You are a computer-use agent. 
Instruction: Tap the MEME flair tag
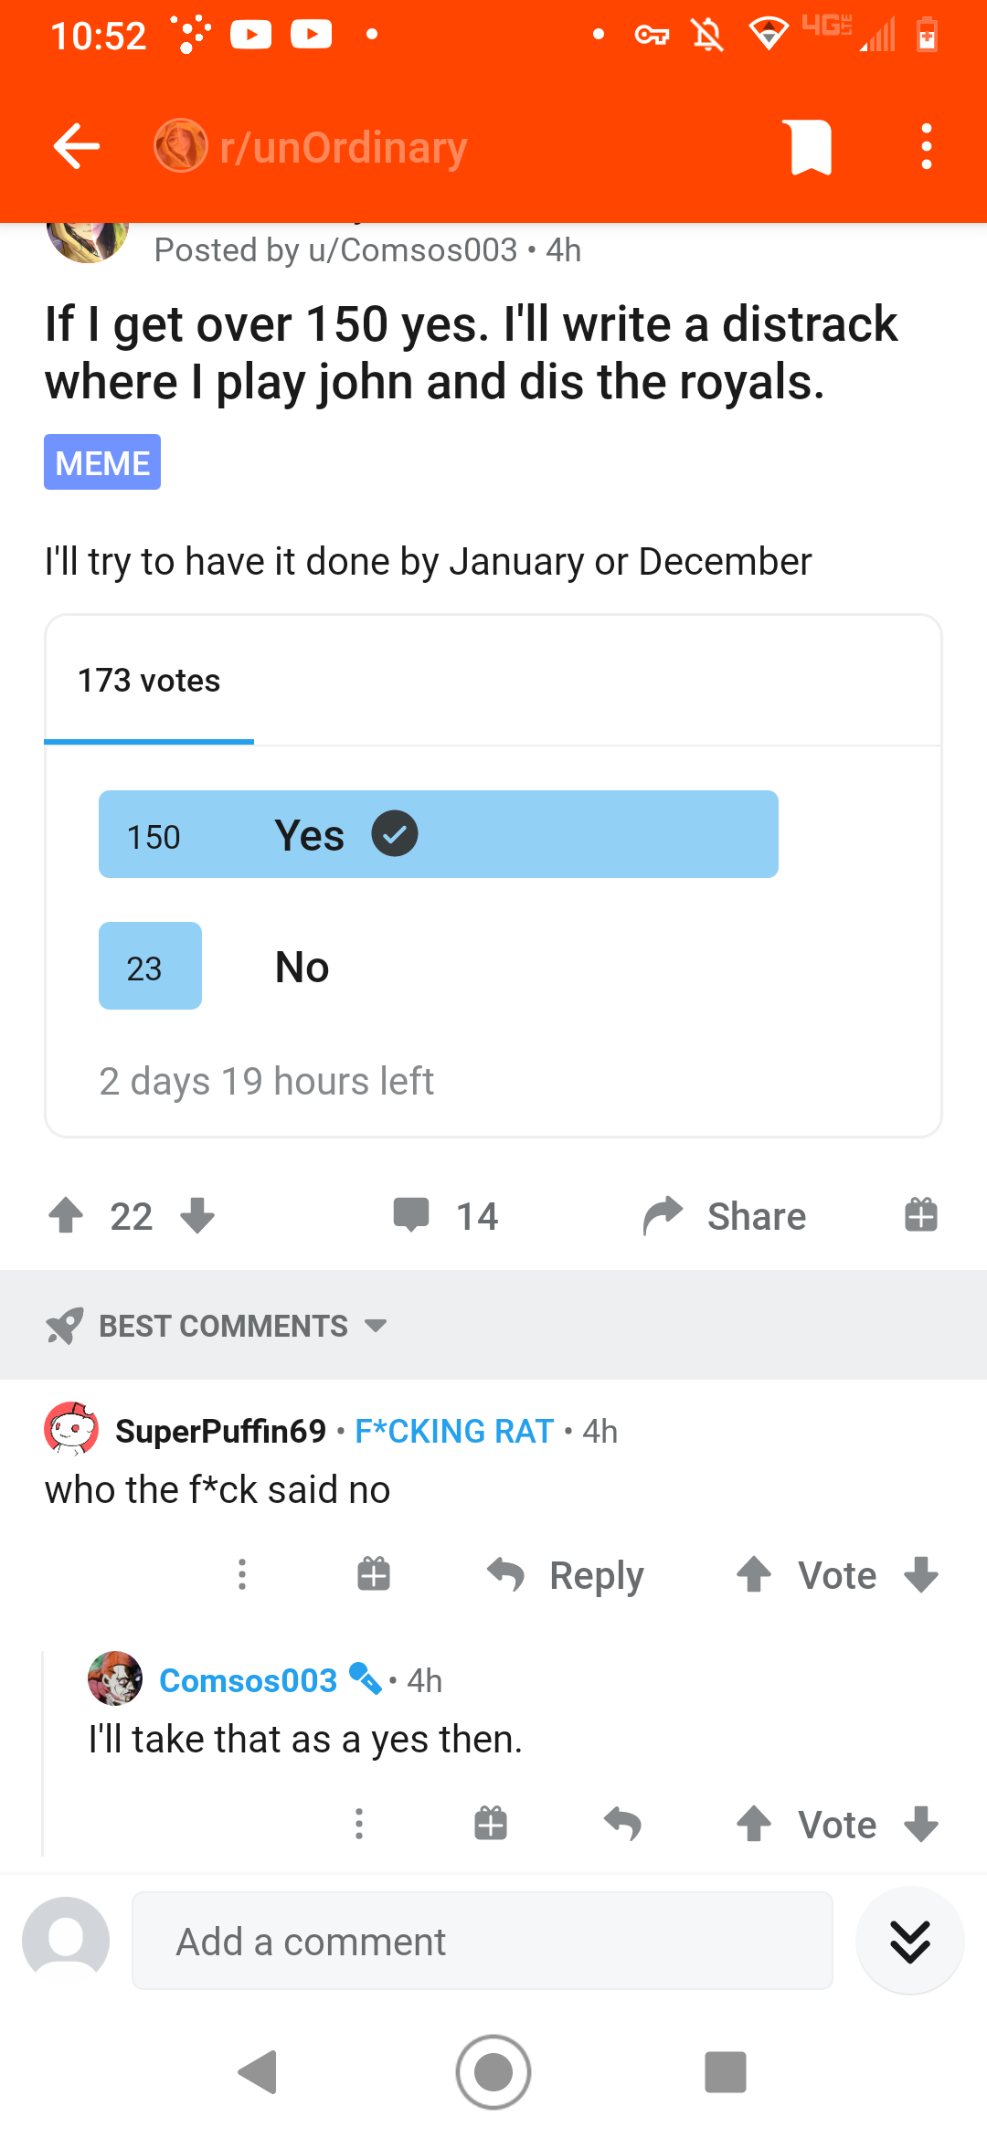tap(102, 462)
